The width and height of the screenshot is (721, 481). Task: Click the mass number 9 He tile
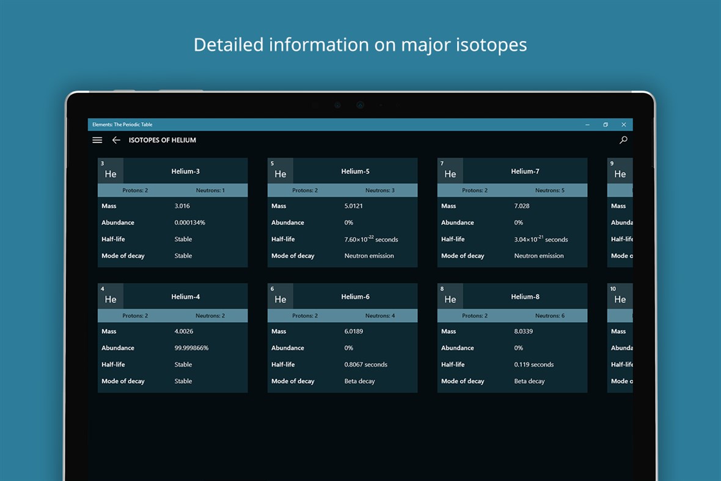(620, 171)
